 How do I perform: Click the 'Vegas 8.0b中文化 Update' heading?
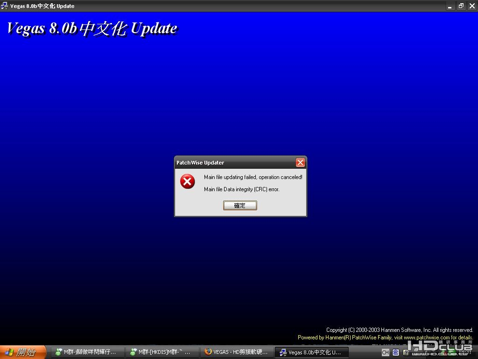[x=92, y=29]
